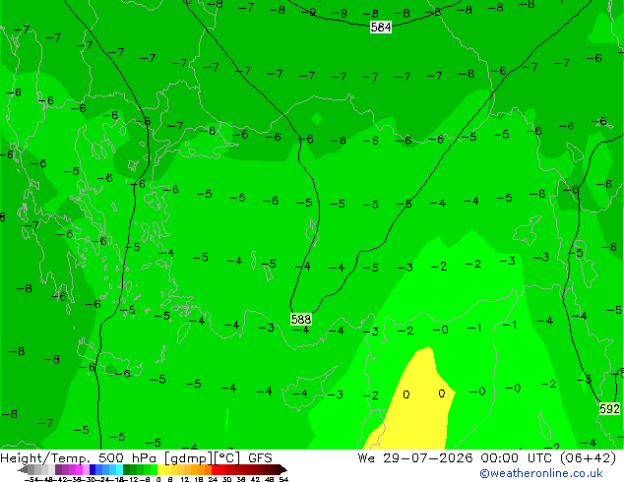Click the GFS model label
This screenshot has height=482, width=624.
pos(260,458)
